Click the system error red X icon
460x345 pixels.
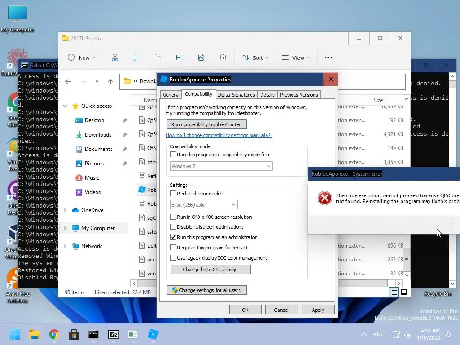pos(324,198)
